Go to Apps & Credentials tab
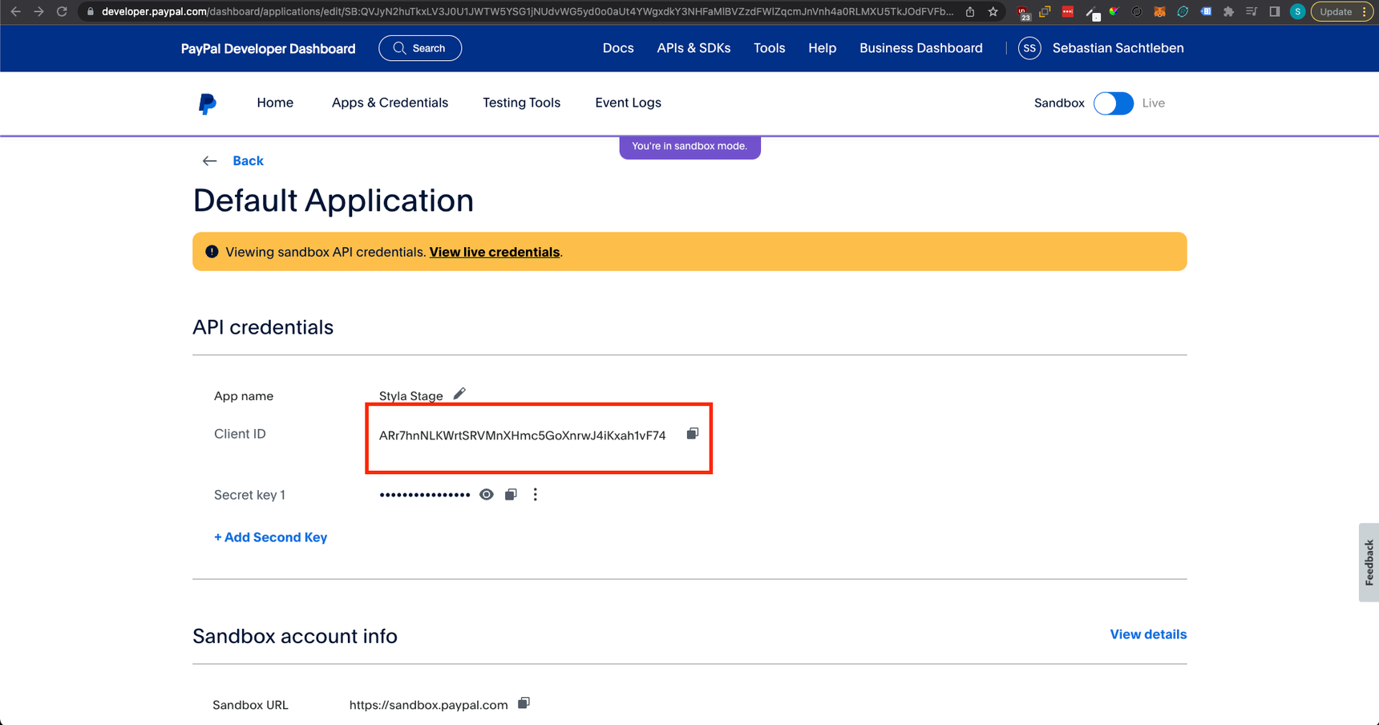The width and height of the screenshot is (1379, 725). point(390,103)
